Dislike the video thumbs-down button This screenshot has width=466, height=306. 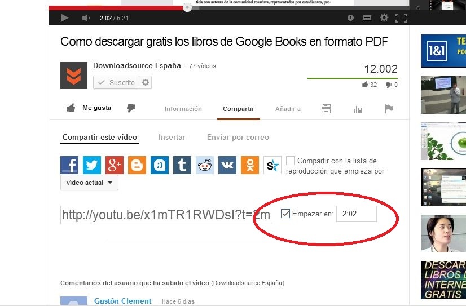click(131, 108)
